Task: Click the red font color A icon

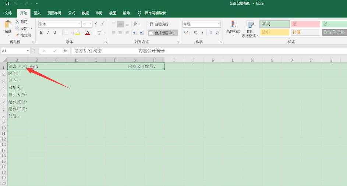Action: coord(88,33)
